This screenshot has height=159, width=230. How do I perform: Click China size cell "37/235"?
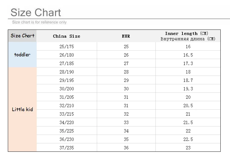pyautogui.click(x=66, y=148)
